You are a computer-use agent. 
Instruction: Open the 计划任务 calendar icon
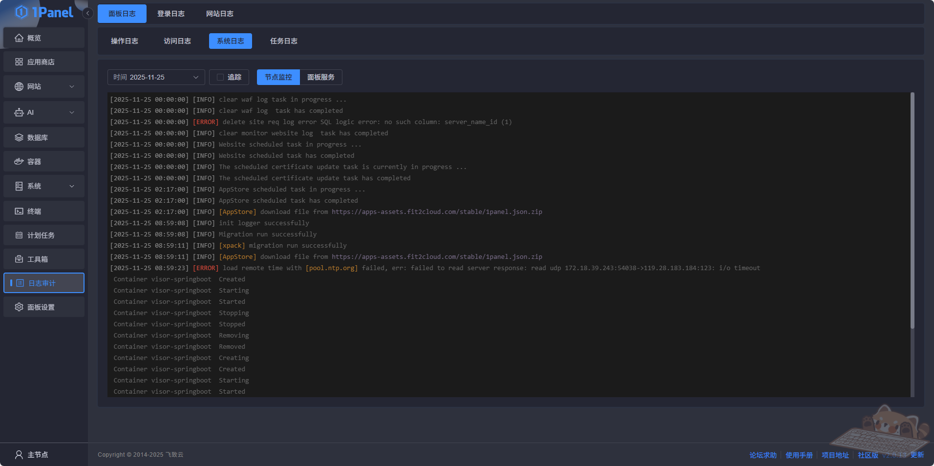[x=19, y=235]
